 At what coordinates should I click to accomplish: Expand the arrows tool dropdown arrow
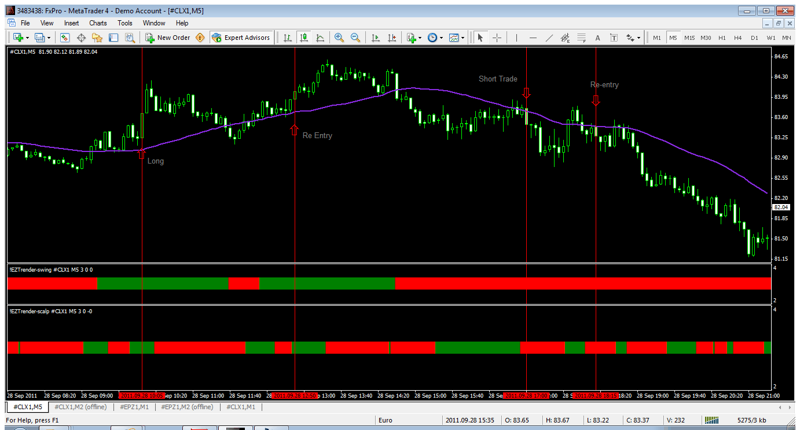(x=638, y=38)
